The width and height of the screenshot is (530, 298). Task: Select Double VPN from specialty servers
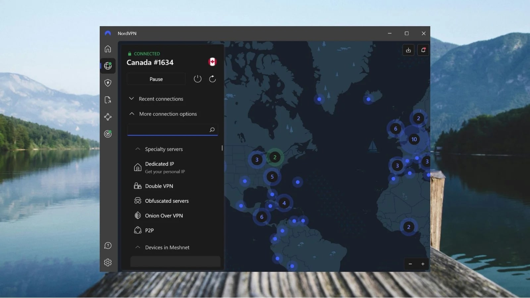click(159, 186)
